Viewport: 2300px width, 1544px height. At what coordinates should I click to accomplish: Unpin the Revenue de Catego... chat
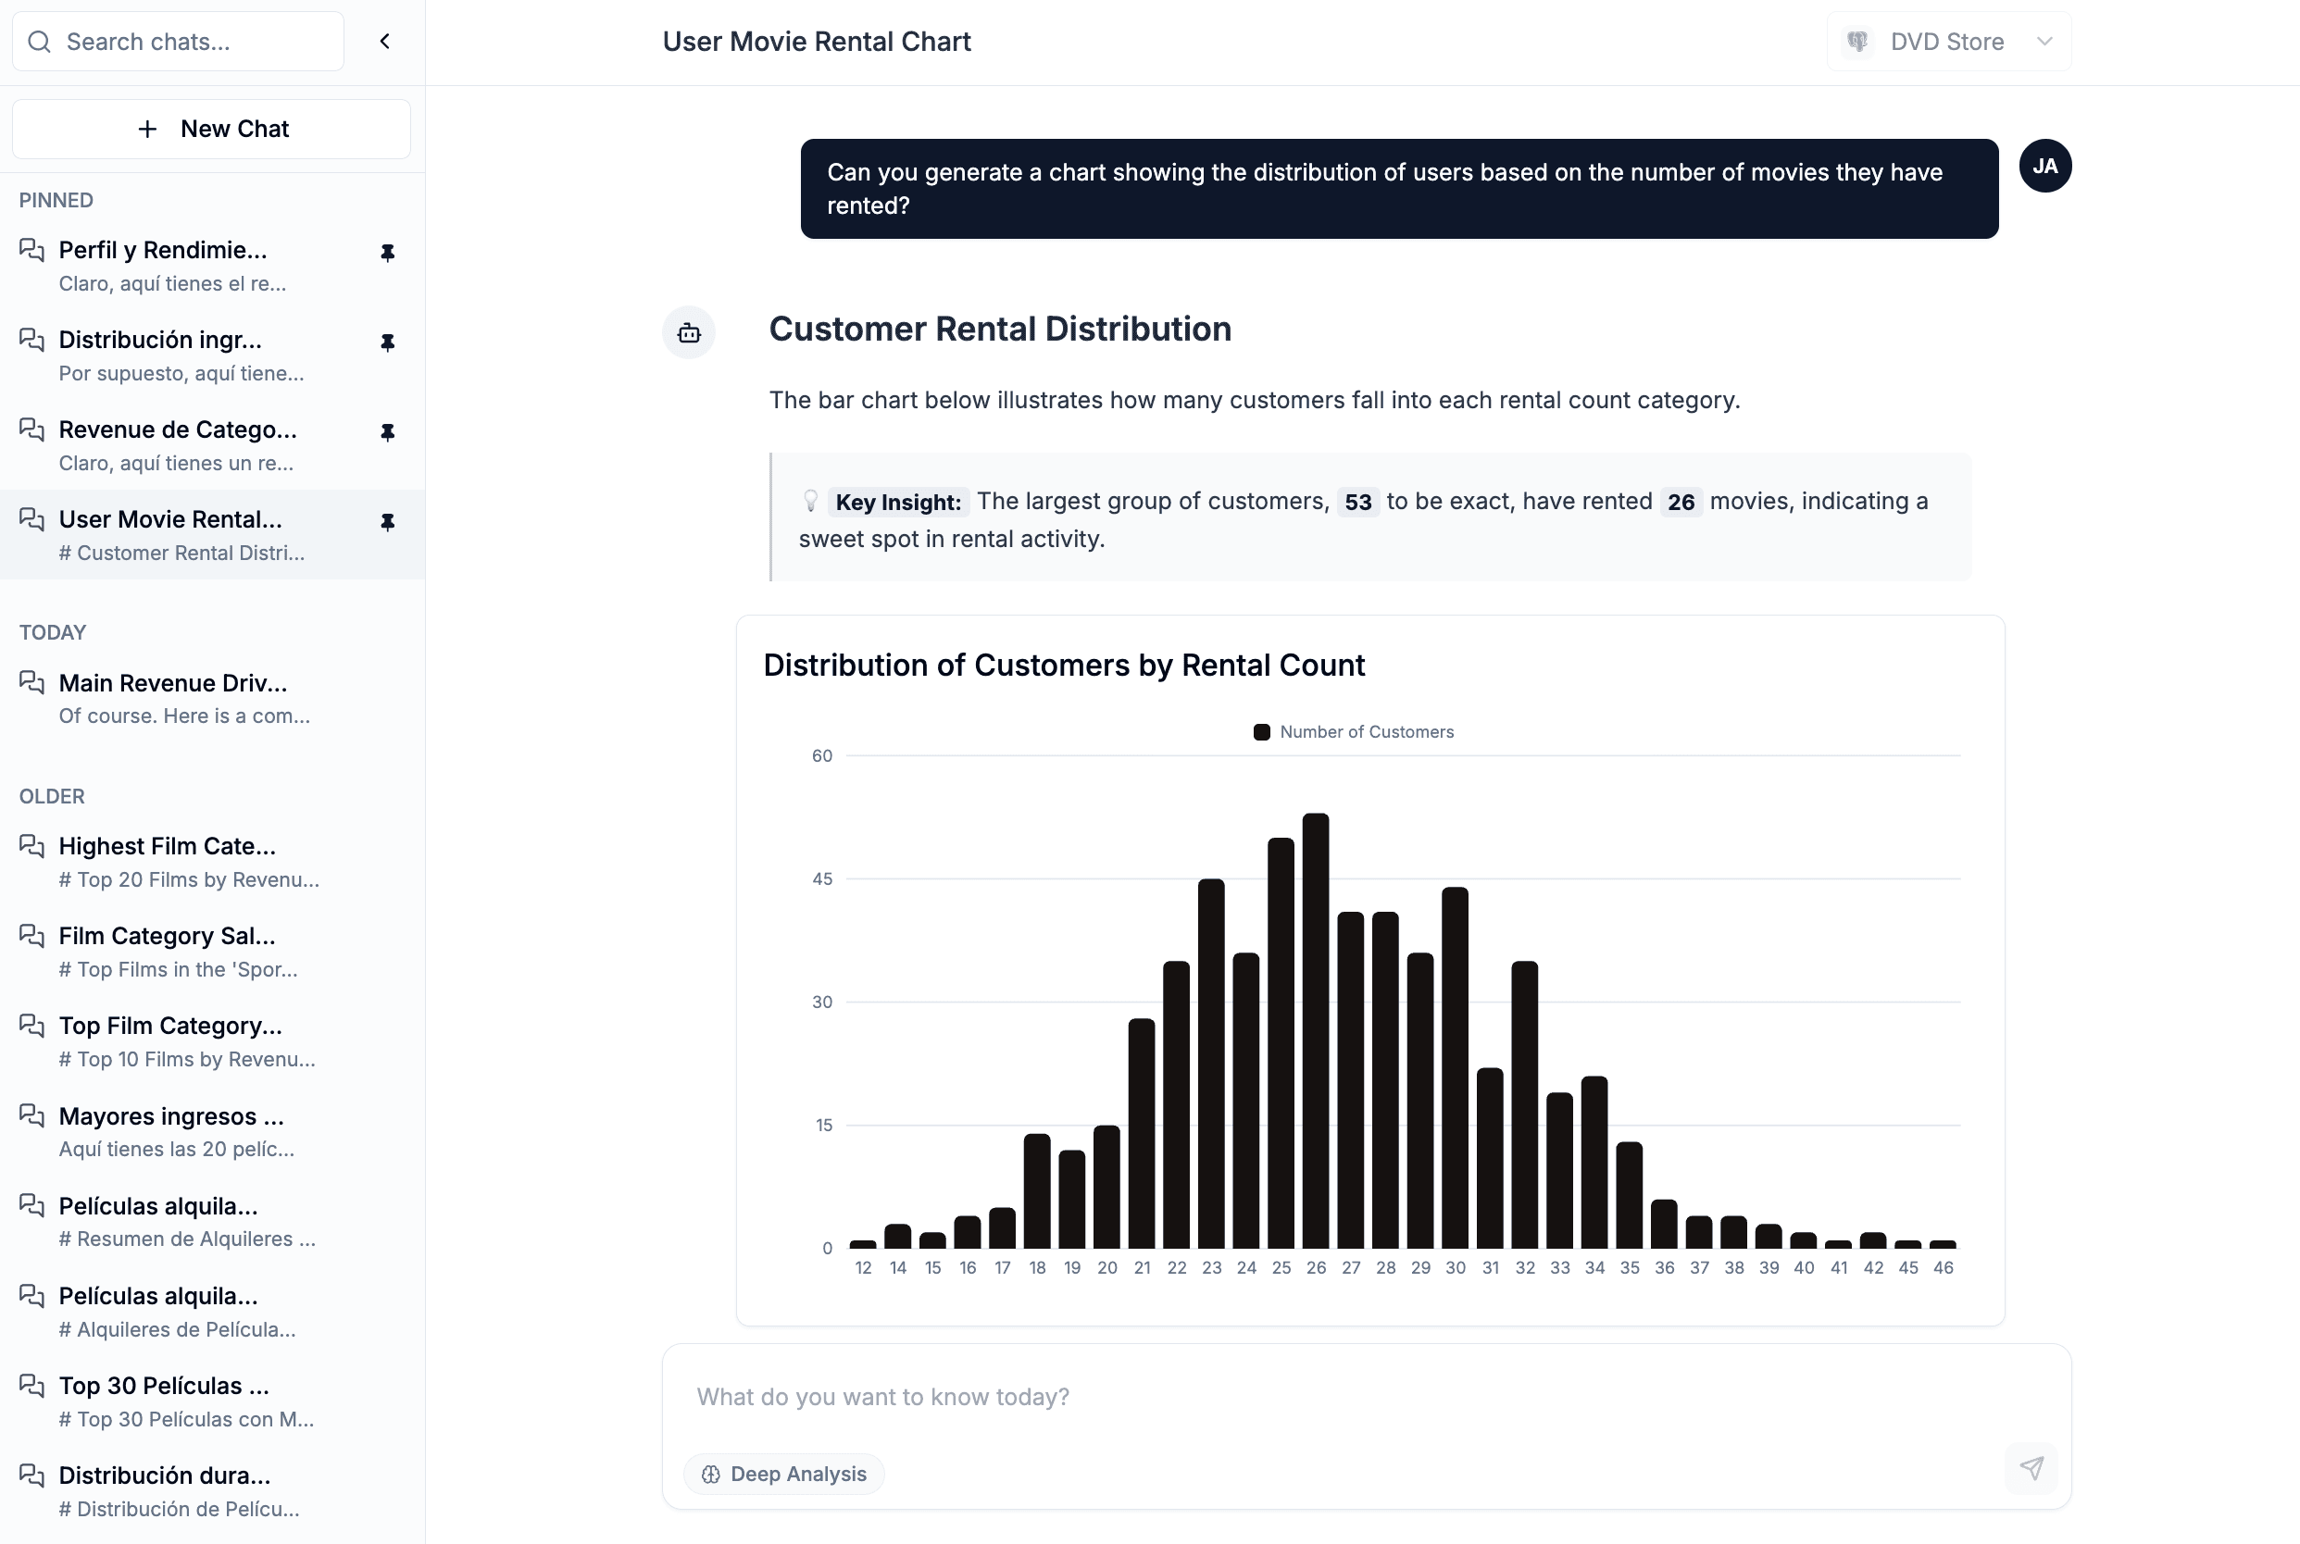pos(387,432)
